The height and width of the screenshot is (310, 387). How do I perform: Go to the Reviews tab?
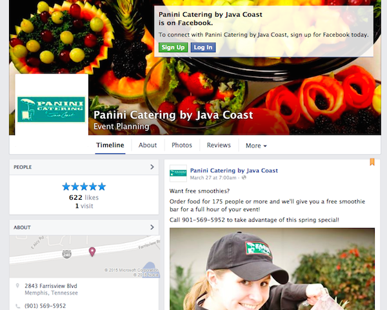(219, 145)
